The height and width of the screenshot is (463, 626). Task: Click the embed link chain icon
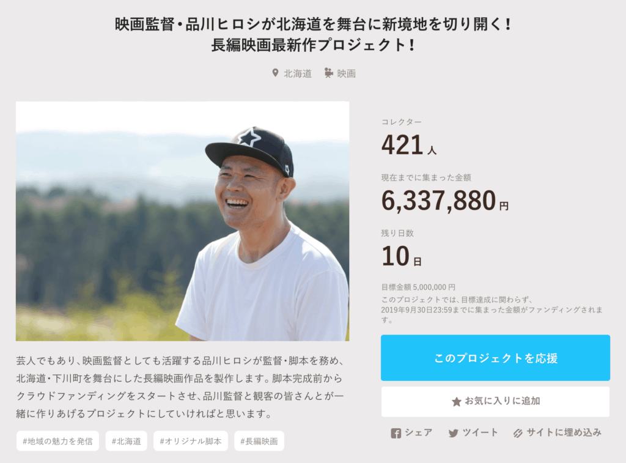[x=518, y=434]
